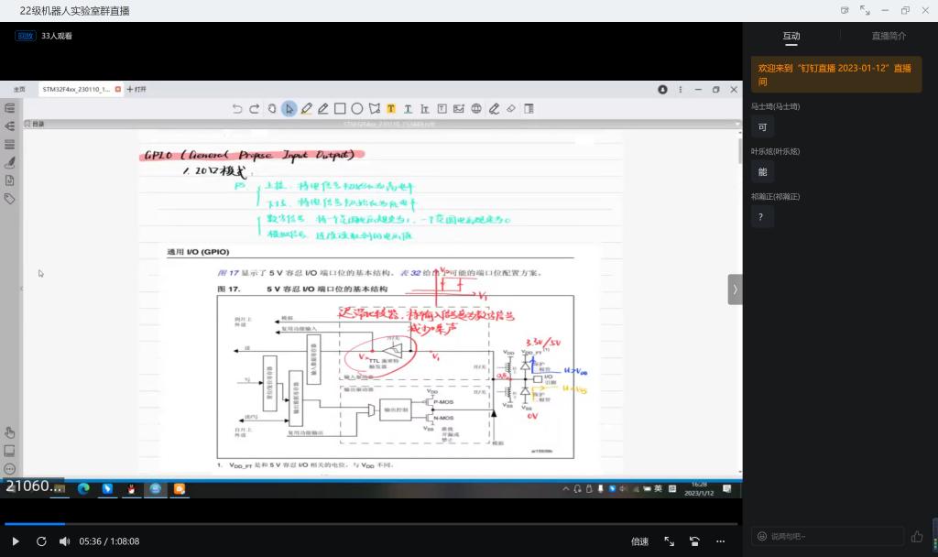Open the three-dot more options in player
The height and width of the screenshot is (557, 938).
[721, 541]
